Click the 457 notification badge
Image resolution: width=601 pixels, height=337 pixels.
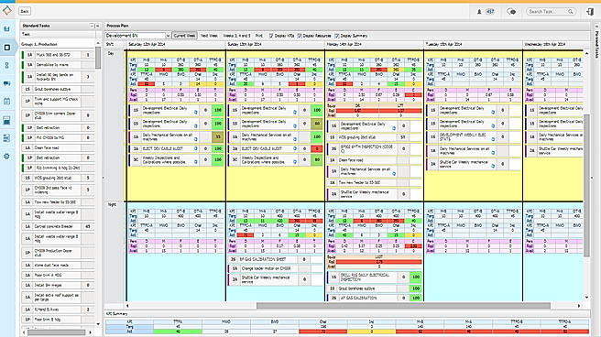(490, 12)
